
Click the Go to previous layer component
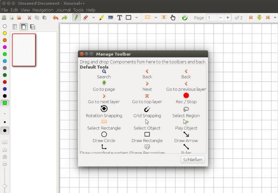point(186,86)
